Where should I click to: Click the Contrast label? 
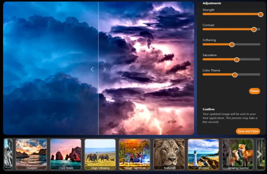pyautogui.click(x=209, y=25)
